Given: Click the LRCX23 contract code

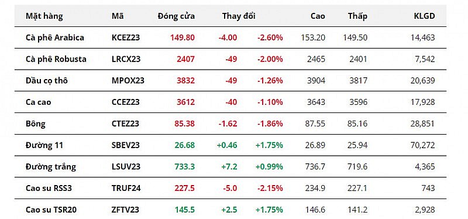Looking at the screenshot, I should 126,59.
